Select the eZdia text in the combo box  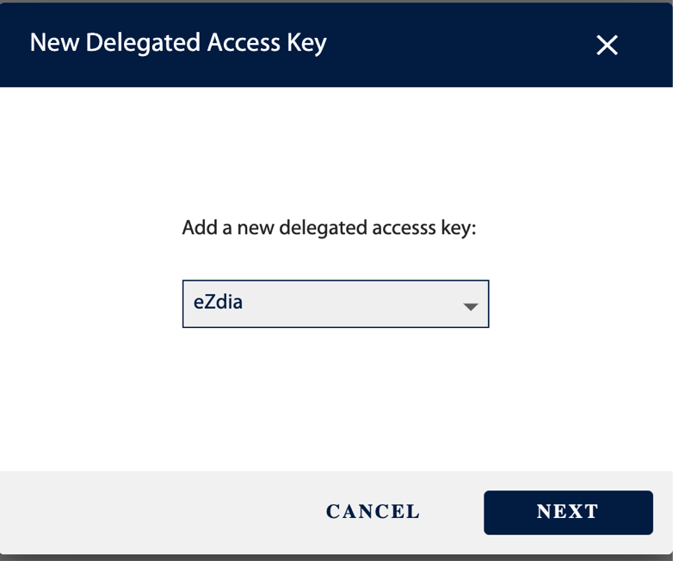[x=218, y=302]
